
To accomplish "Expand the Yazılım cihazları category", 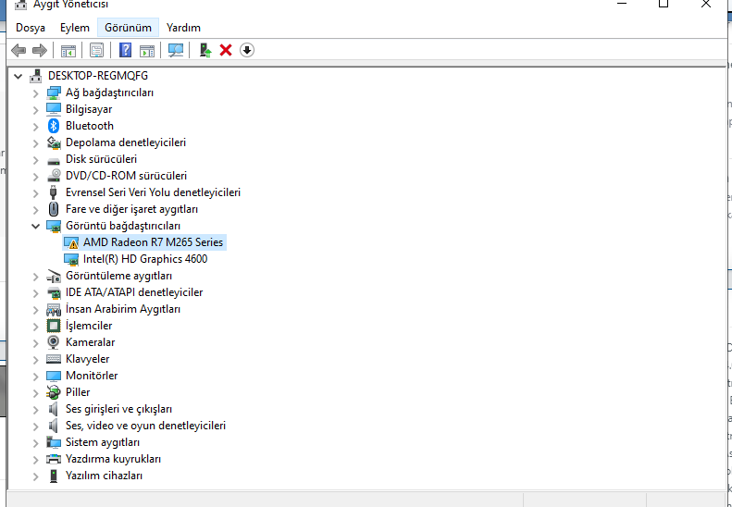I will pyautogui.click(x=35, y=476).
